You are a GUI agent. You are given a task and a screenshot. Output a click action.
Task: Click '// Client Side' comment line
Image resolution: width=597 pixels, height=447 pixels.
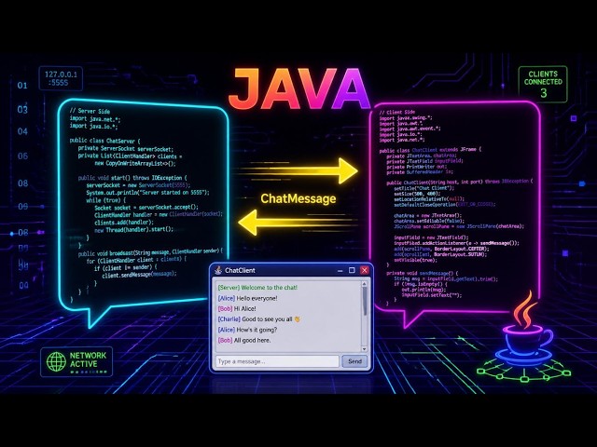coord(397,113)
